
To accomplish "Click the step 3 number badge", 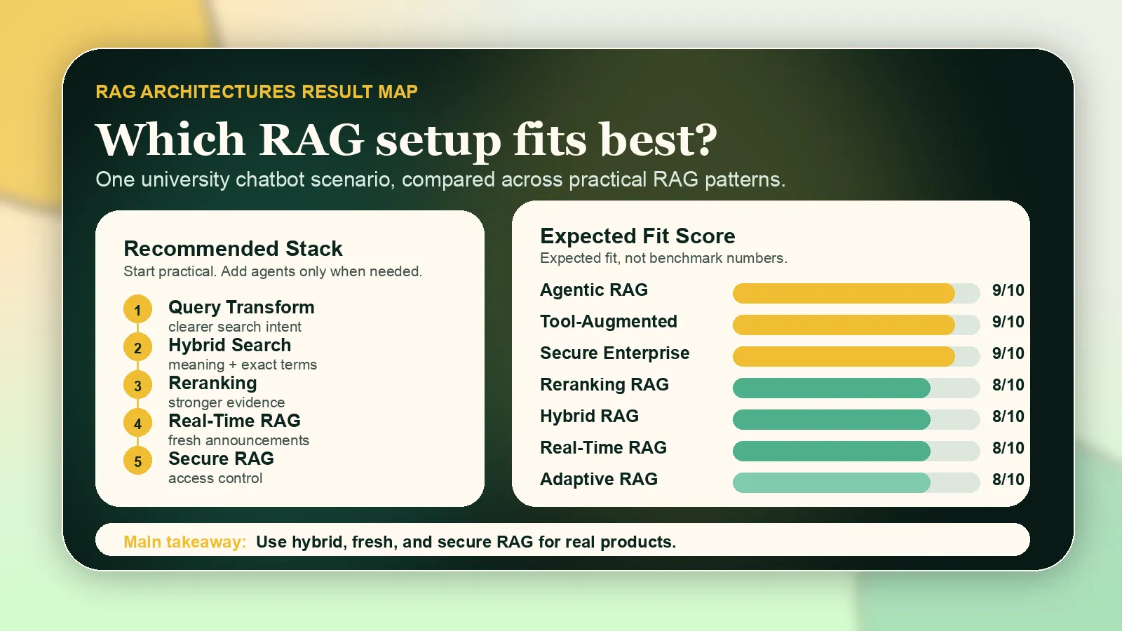I will pyautogui.click(x=137, y=385).
